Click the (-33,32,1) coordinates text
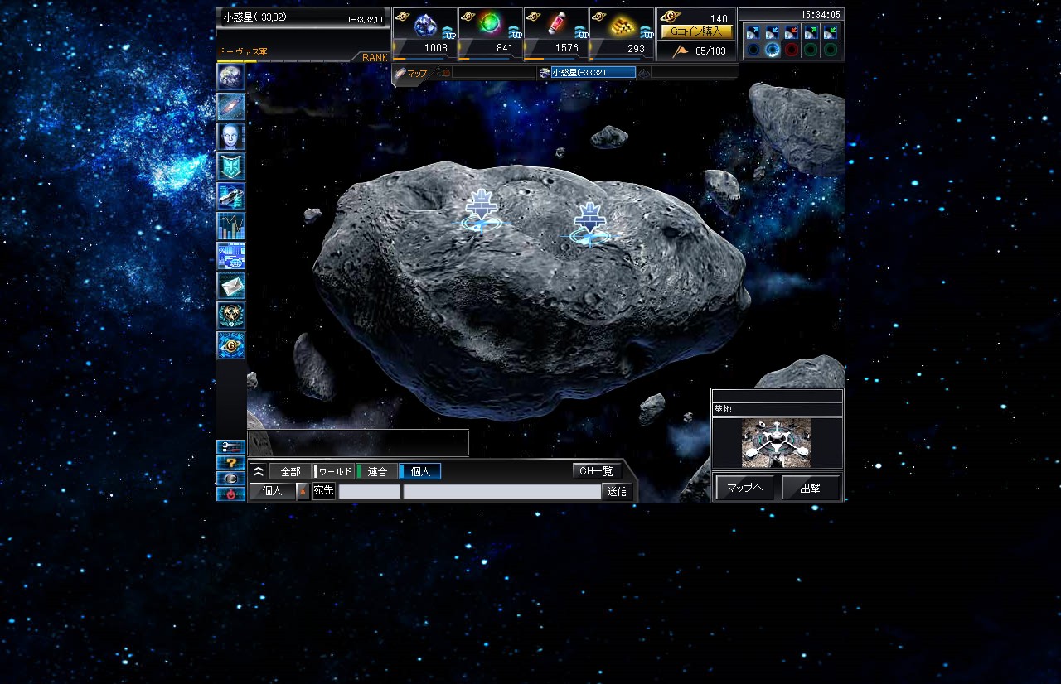The image size is (1061, 684). (365, 19)
